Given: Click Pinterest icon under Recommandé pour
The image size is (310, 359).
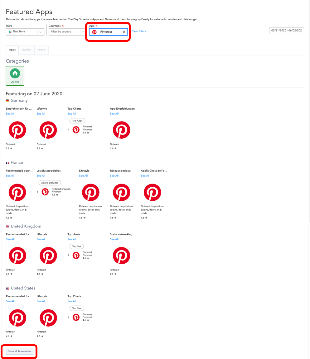Looking at the screenshot, I should click(x=17, y=192).
